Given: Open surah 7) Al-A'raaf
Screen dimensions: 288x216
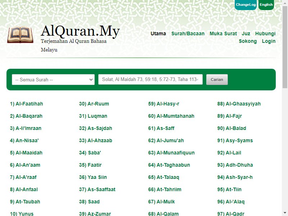Looking at the screenshot, I should [23, 177].
